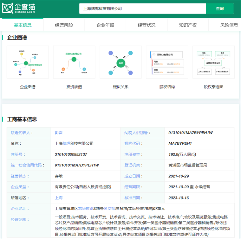Click the 企业图谱 section heading
241x239 pixels.
pyautogui.click(x=17, y=38)
